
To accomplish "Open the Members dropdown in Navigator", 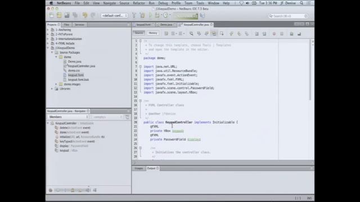I will coord(68,117).
